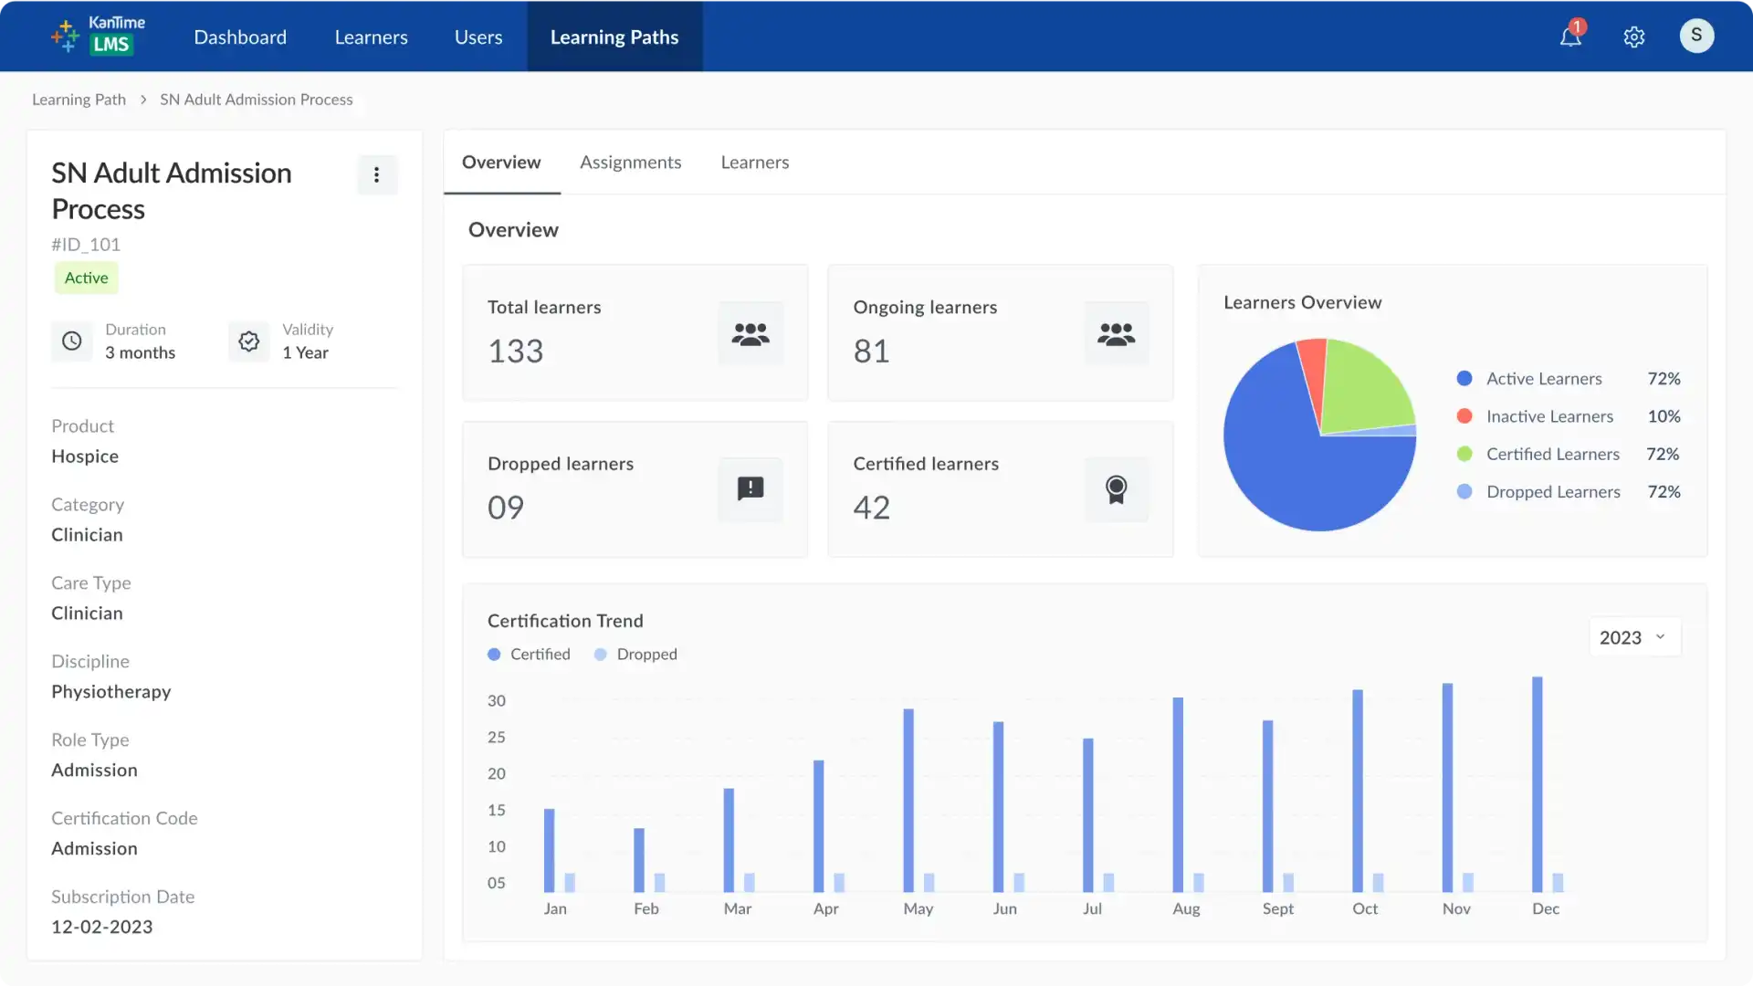Click the Certified learners value 42
Image resolution: width=1753 pixels, height=986 pixels.
point(872,508)
